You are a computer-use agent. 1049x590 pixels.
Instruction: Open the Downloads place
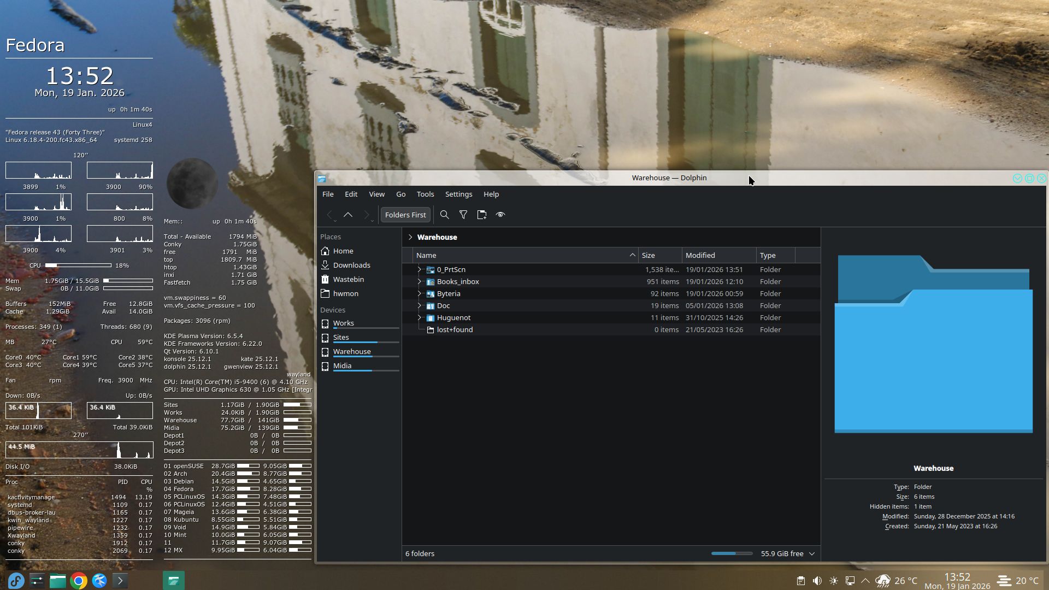(x=351, y=265)
